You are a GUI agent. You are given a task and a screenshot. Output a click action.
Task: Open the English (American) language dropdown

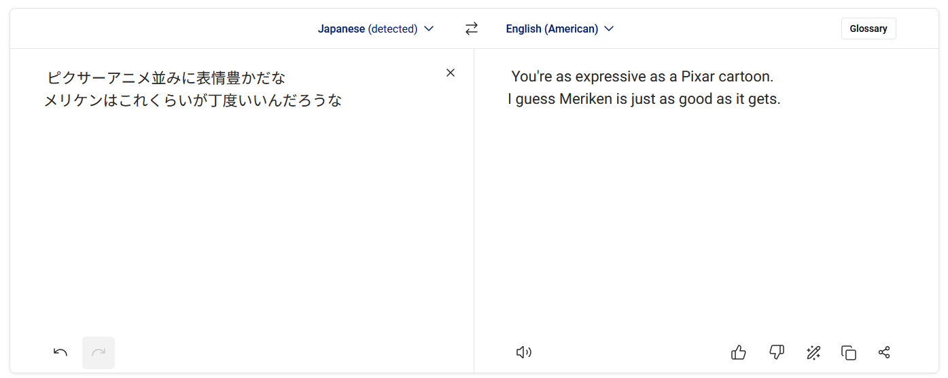(559, 29)
